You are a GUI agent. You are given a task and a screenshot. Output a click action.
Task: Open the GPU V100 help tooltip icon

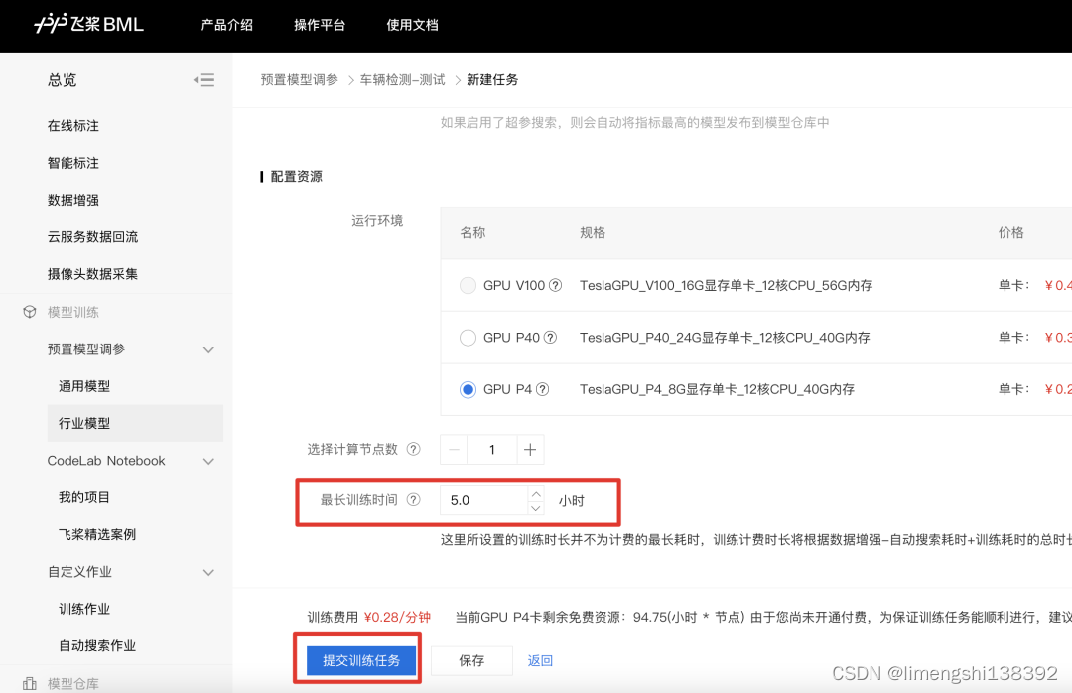coord(556,285)
